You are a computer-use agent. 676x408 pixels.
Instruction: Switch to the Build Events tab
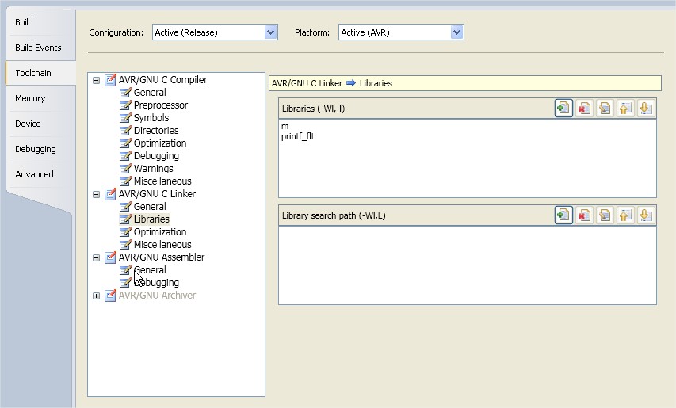[x=38, y=48]
